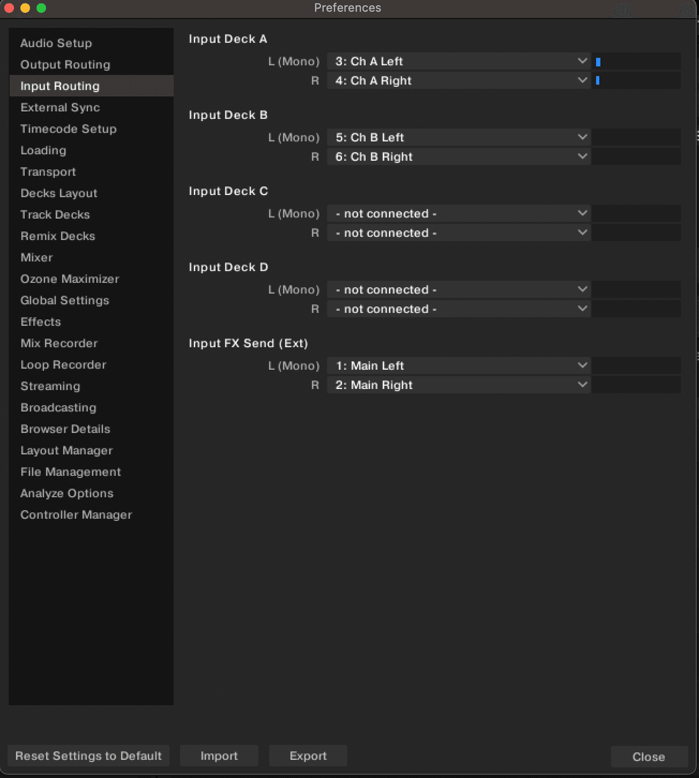Open Input FX Send L (Mono) dropdown
This screenshot has width=699, height=778.
458,366
